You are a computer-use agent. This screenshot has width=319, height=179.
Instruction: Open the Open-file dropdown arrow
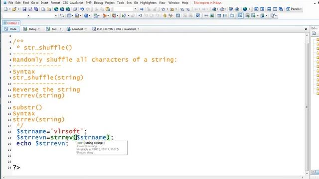(18, 9)
